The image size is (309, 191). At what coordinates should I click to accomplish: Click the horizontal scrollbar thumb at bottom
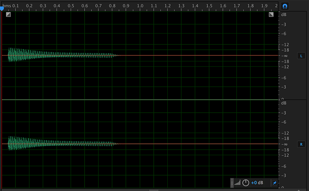(x=154, y=190)
